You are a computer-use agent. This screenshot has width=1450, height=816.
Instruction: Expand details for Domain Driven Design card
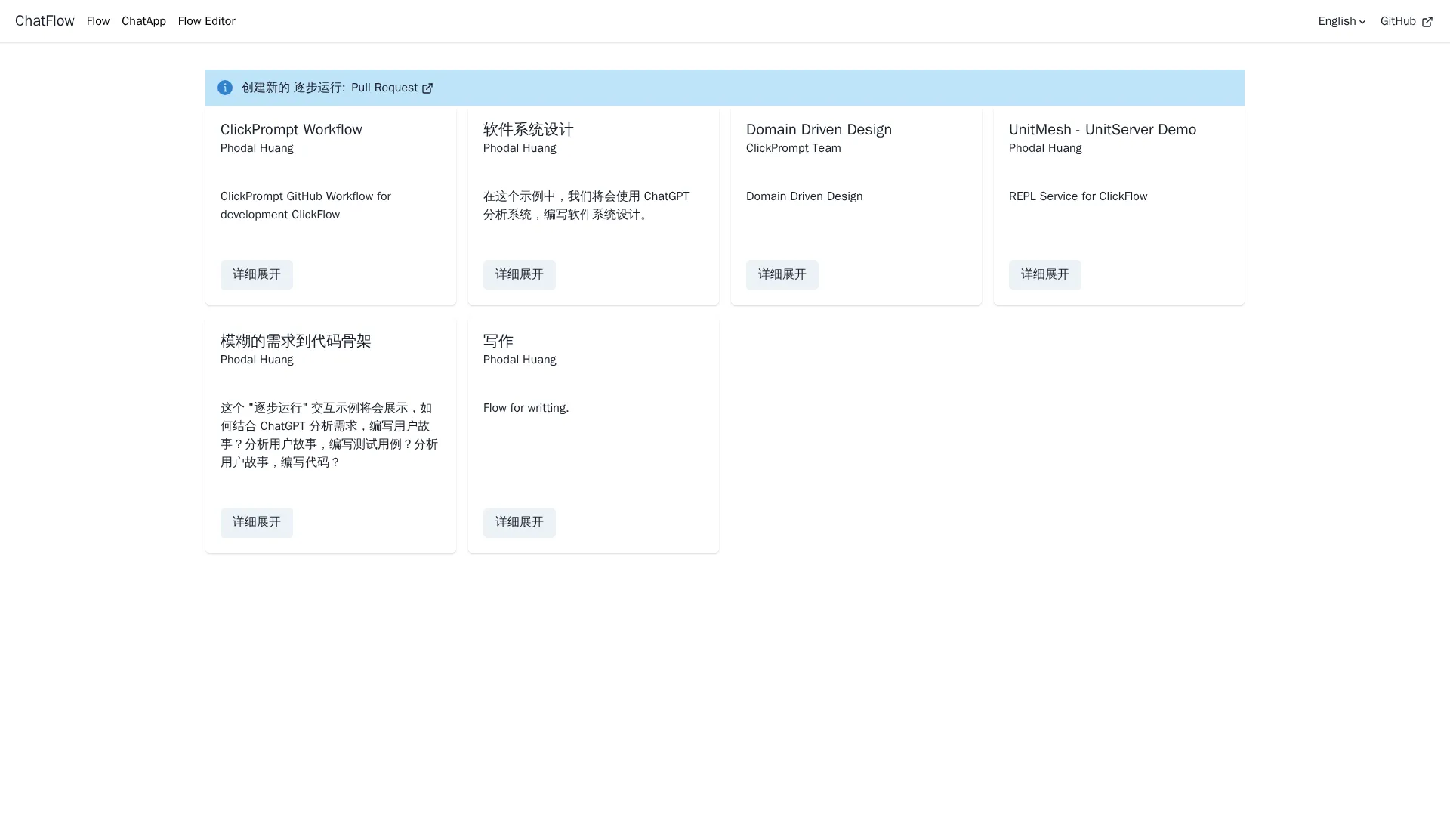[x=782, y=275]
